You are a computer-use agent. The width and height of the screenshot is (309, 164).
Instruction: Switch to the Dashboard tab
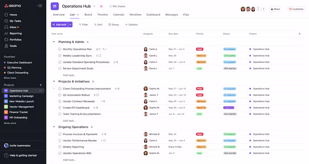153,15
